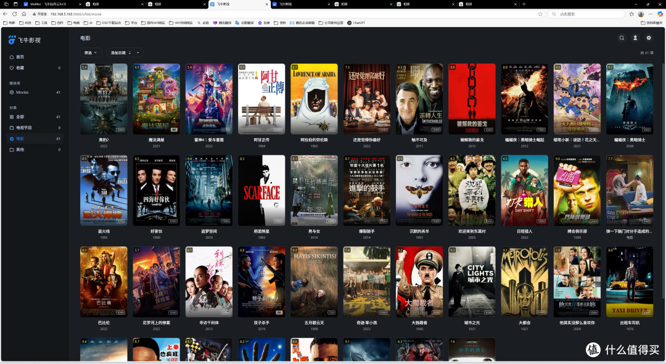Reload the page with the refresh icon
This screenshot has height=364, width=666.
click(14, 14)
